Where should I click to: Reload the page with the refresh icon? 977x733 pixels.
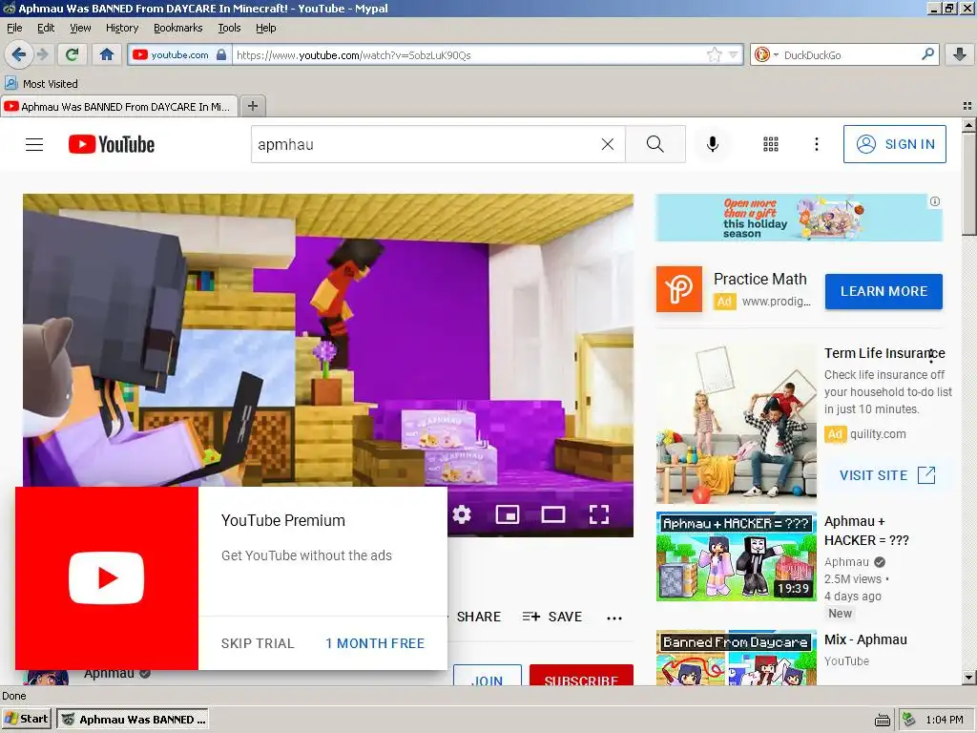[73, 54]
